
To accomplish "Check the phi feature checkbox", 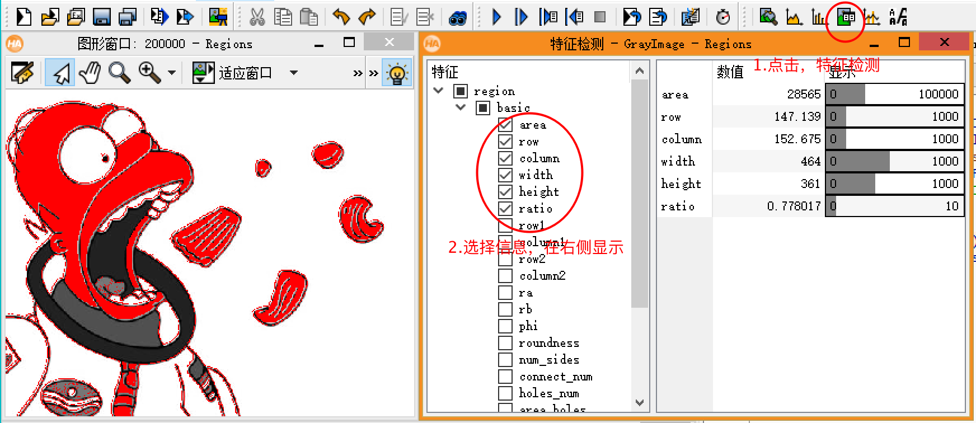I will click(505, 326).
